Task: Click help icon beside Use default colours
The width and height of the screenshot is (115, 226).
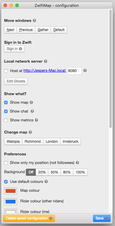Action: point(46,182)
